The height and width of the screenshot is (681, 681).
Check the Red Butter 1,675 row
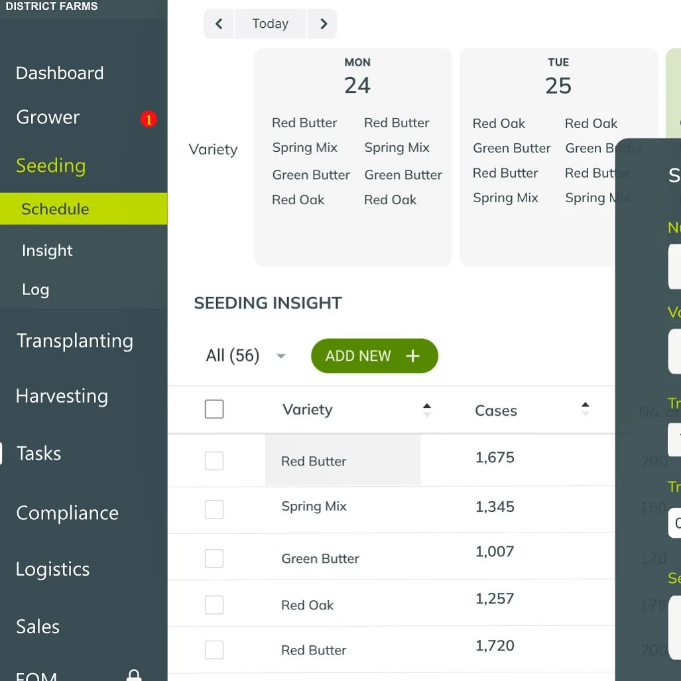click(x=214, y=461)
